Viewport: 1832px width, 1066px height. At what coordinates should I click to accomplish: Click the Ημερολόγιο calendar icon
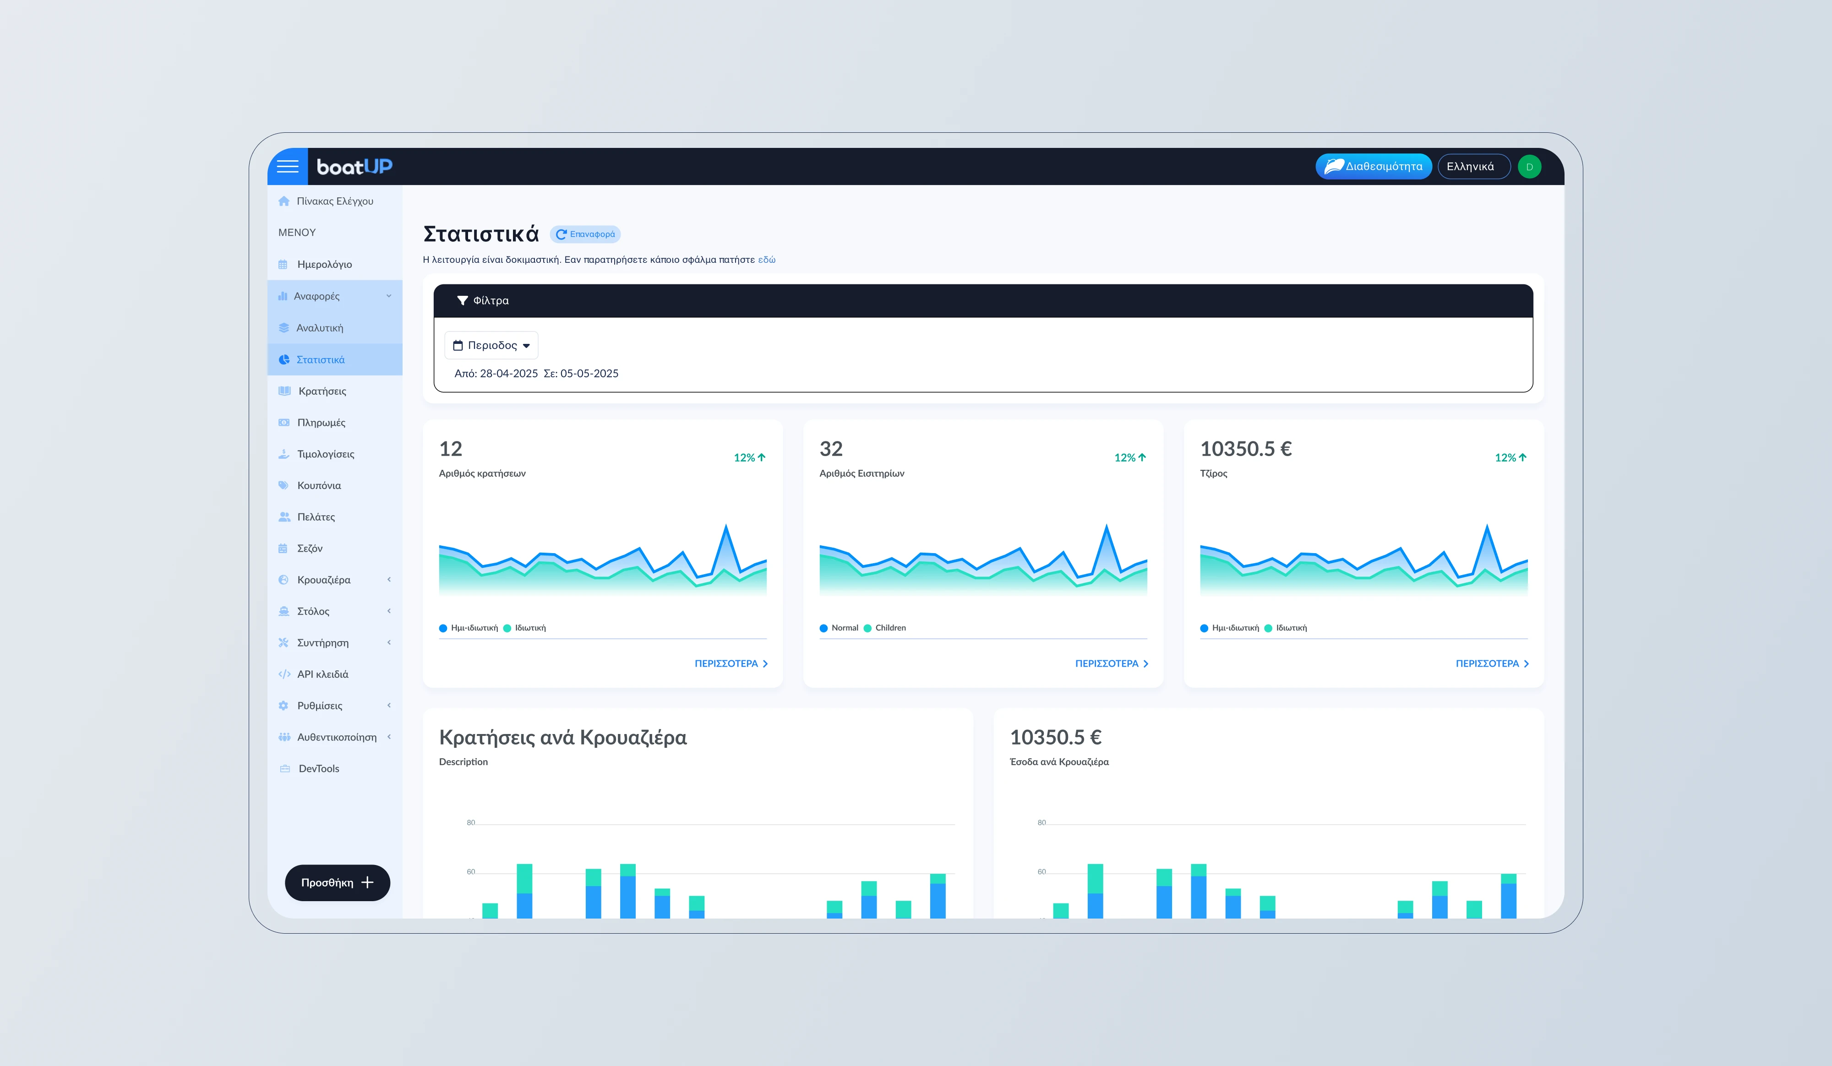284,265
